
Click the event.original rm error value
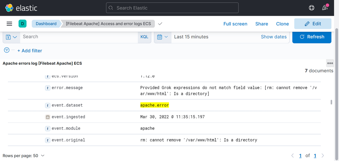[x=199, y=140]
